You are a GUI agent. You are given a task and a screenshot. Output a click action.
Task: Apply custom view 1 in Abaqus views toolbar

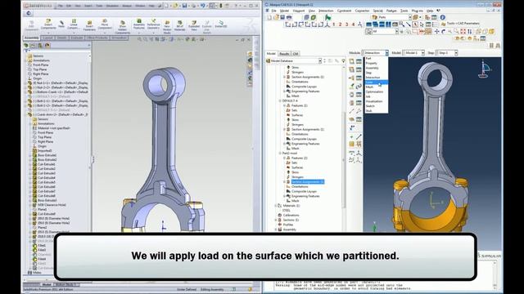pos(333,24)
